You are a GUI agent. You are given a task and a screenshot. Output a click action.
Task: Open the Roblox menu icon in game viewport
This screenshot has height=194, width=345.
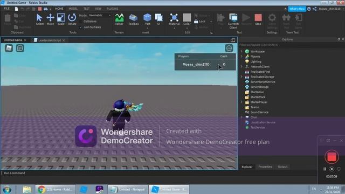[x=9, y=48]
